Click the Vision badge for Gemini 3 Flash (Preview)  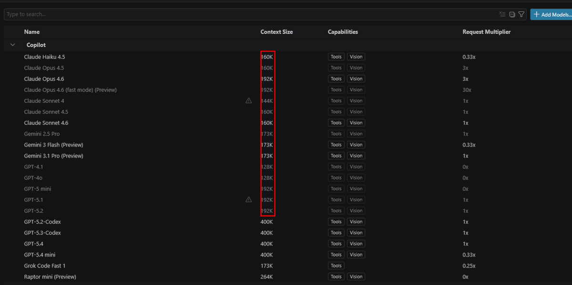pyautogui.click(x=356, y=145)
